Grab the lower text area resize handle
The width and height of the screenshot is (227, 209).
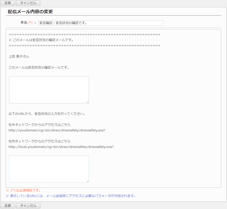click(x=87, y=181)
